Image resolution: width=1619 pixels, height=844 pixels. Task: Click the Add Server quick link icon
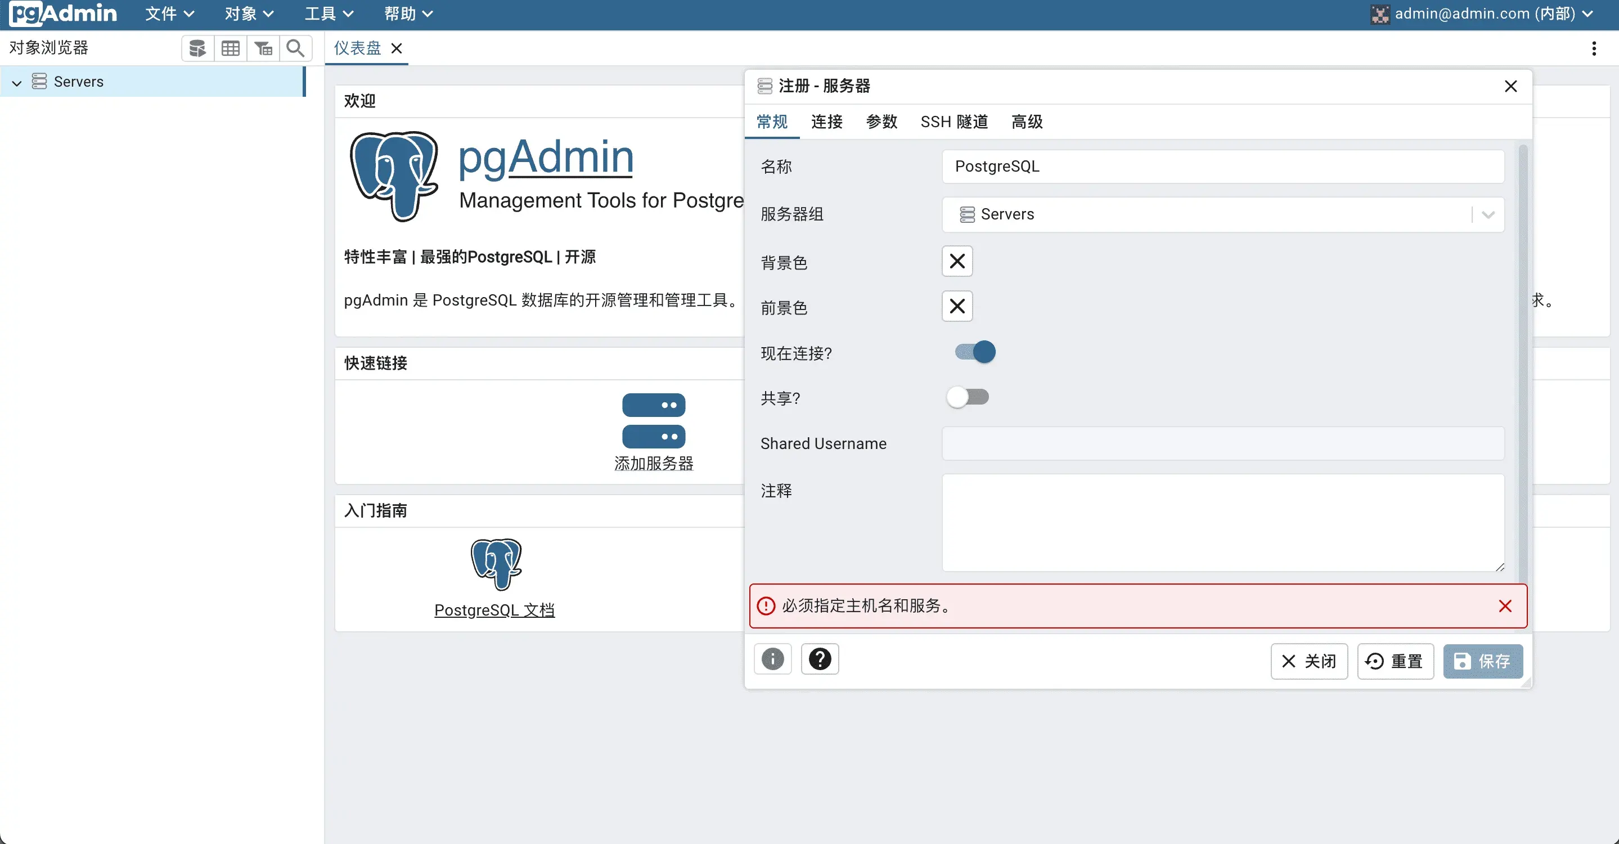click(x=654, y=421)
